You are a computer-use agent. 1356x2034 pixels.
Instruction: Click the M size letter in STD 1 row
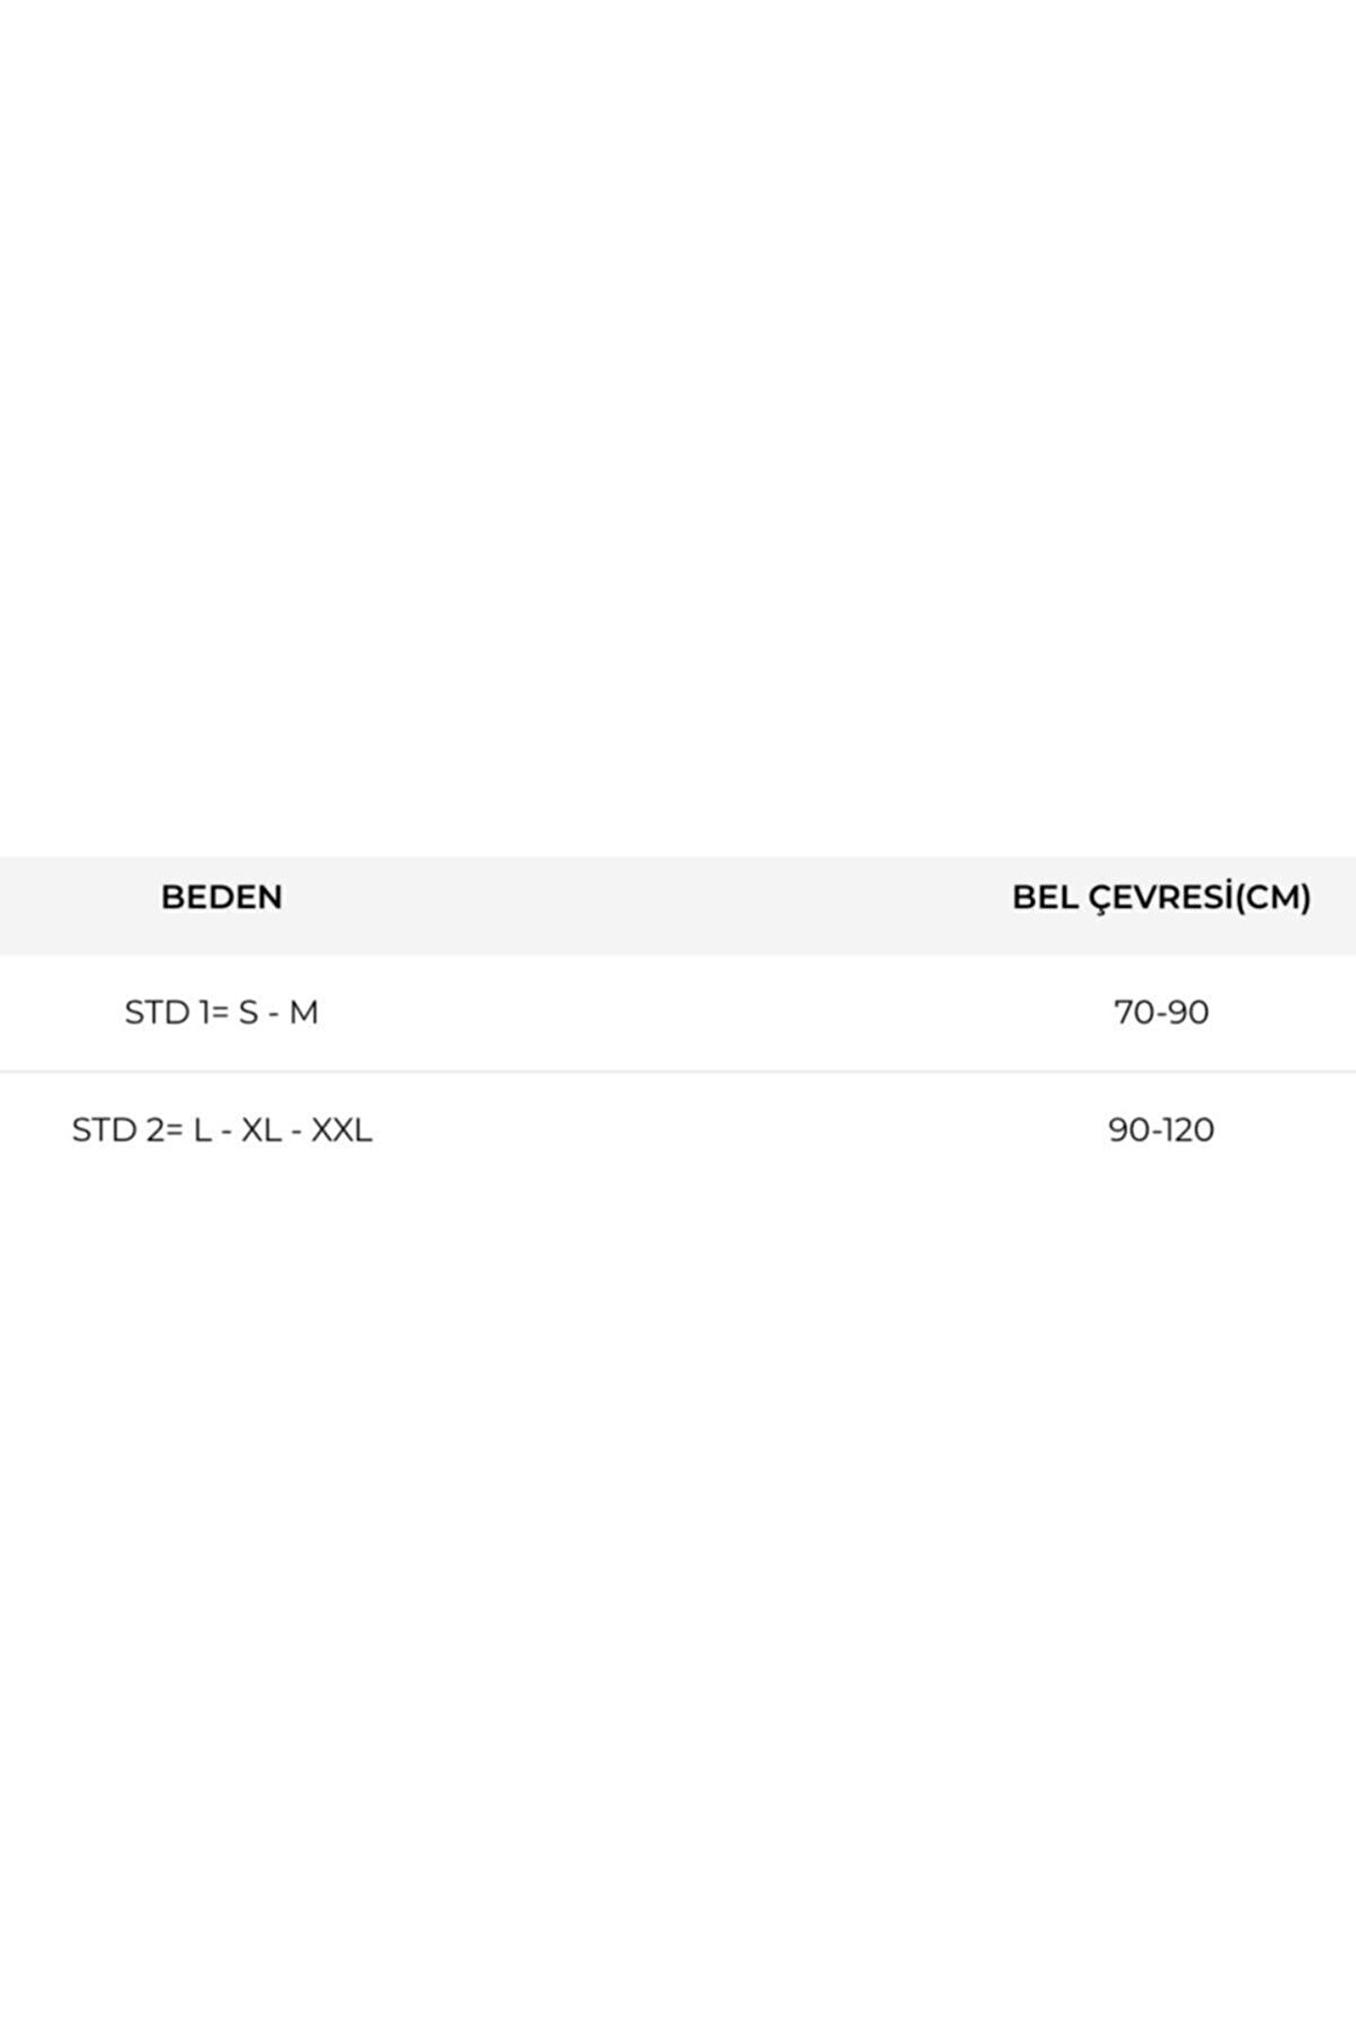(303, 1012)
